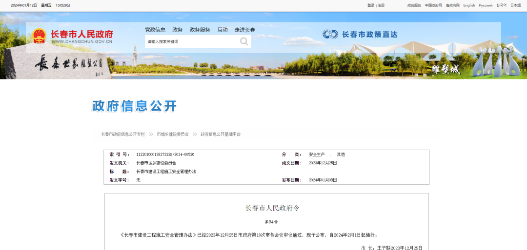This screenshot has height=250, width=527.
Task: Click the 登录 link
Action: pyautogui.click(x=371, y=5)
